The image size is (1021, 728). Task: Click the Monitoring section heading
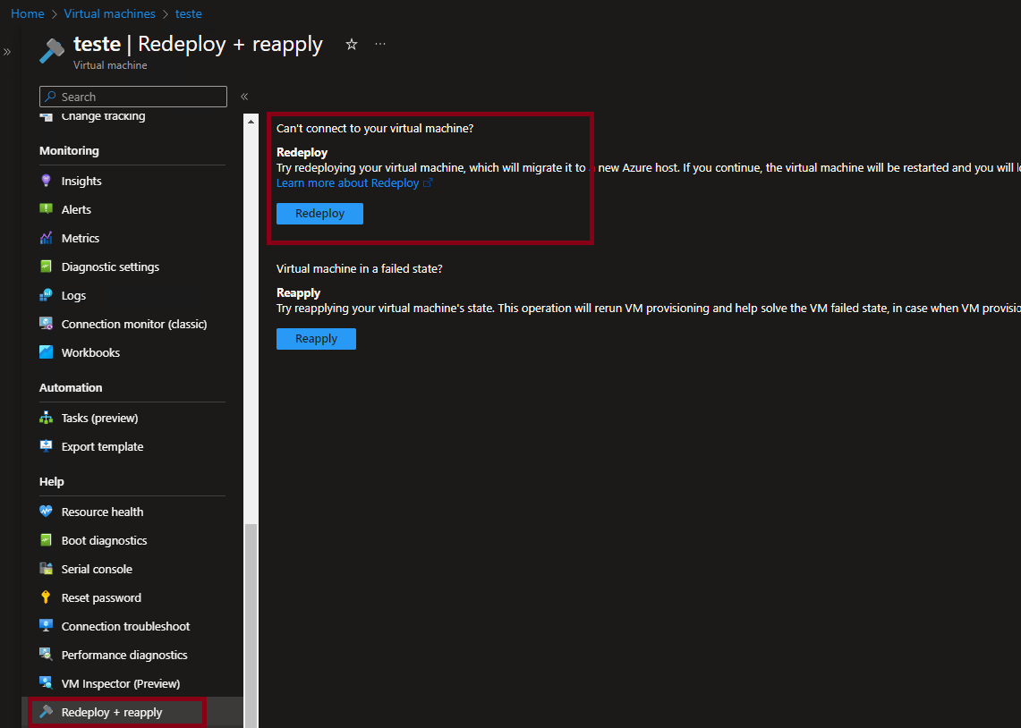click(69, 150)
